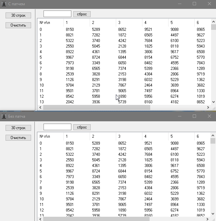
Task: Click column header '1' in 'С патчем' table
Action: (77, 23)
